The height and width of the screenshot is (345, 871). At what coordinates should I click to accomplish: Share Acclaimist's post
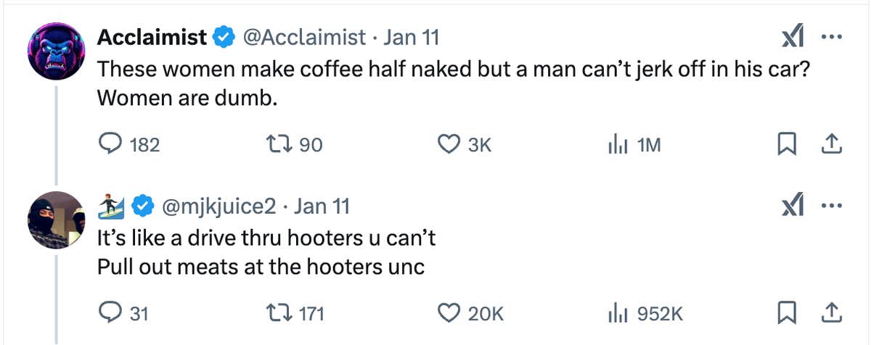click(831, 145)
